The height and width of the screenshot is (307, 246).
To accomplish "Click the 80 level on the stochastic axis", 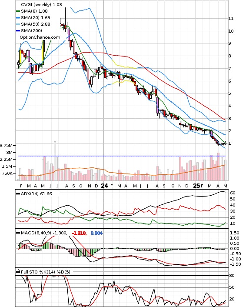I will tap(232, 276).
